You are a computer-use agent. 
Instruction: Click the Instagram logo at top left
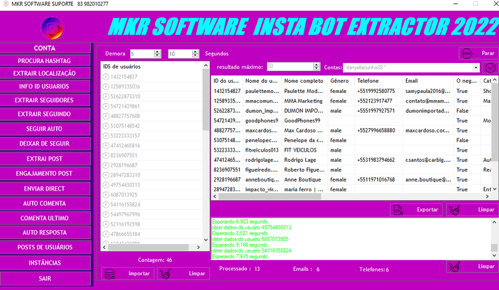(52, 28)
